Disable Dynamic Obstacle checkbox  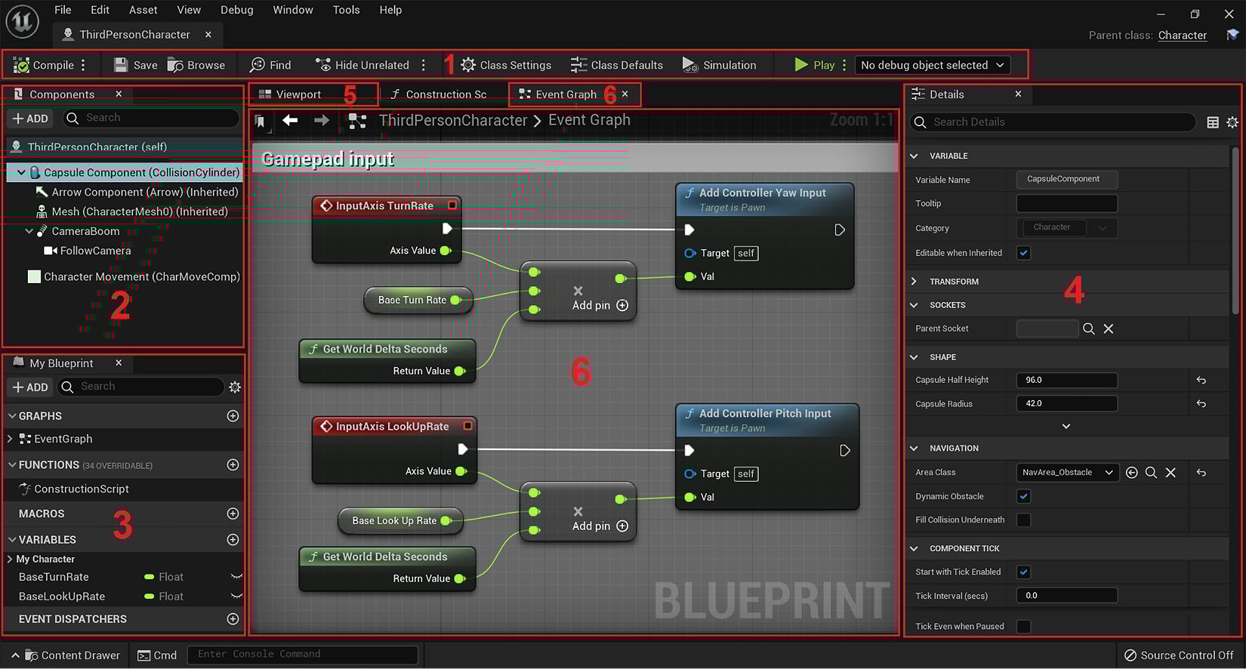coord(1023,496)
